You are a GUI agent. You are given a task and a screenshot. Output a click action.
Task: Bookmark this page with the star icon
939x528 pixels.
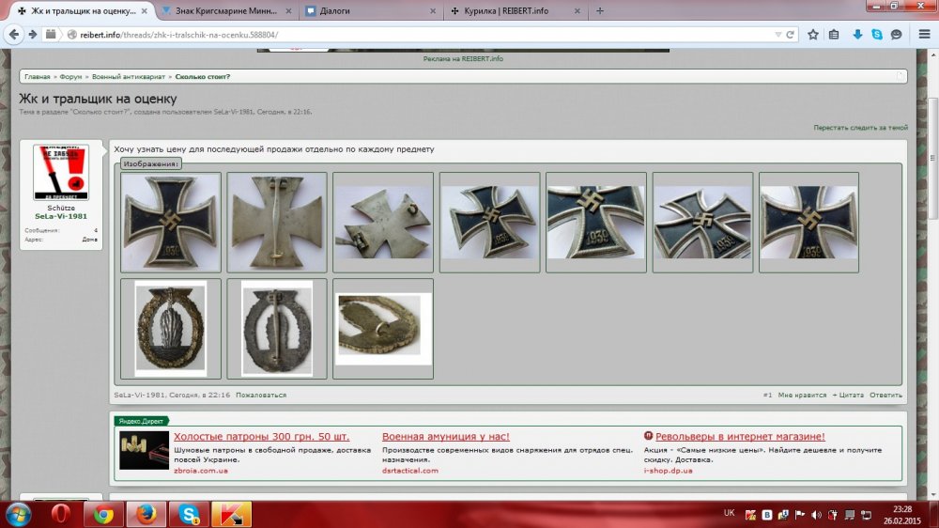click(x=813, y=34)
